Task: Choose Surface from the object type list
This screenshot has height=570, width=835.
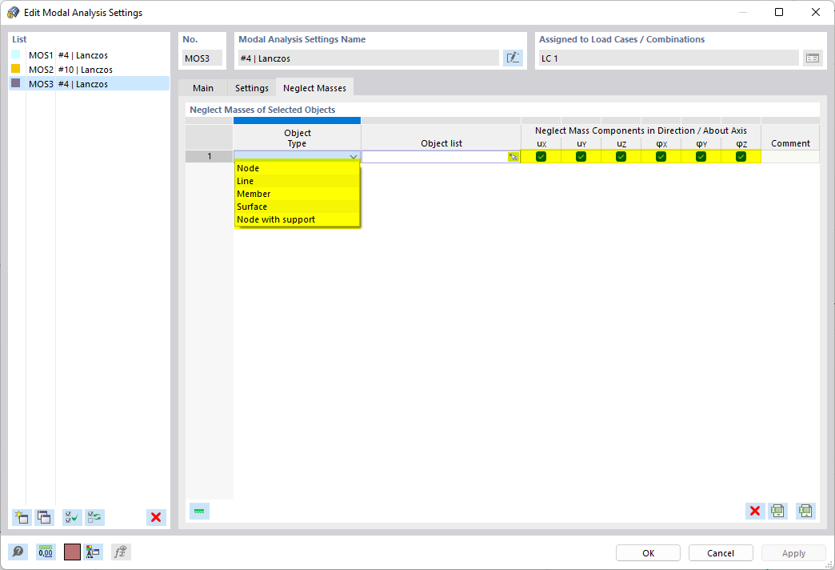Action: [x=298, y=207]
